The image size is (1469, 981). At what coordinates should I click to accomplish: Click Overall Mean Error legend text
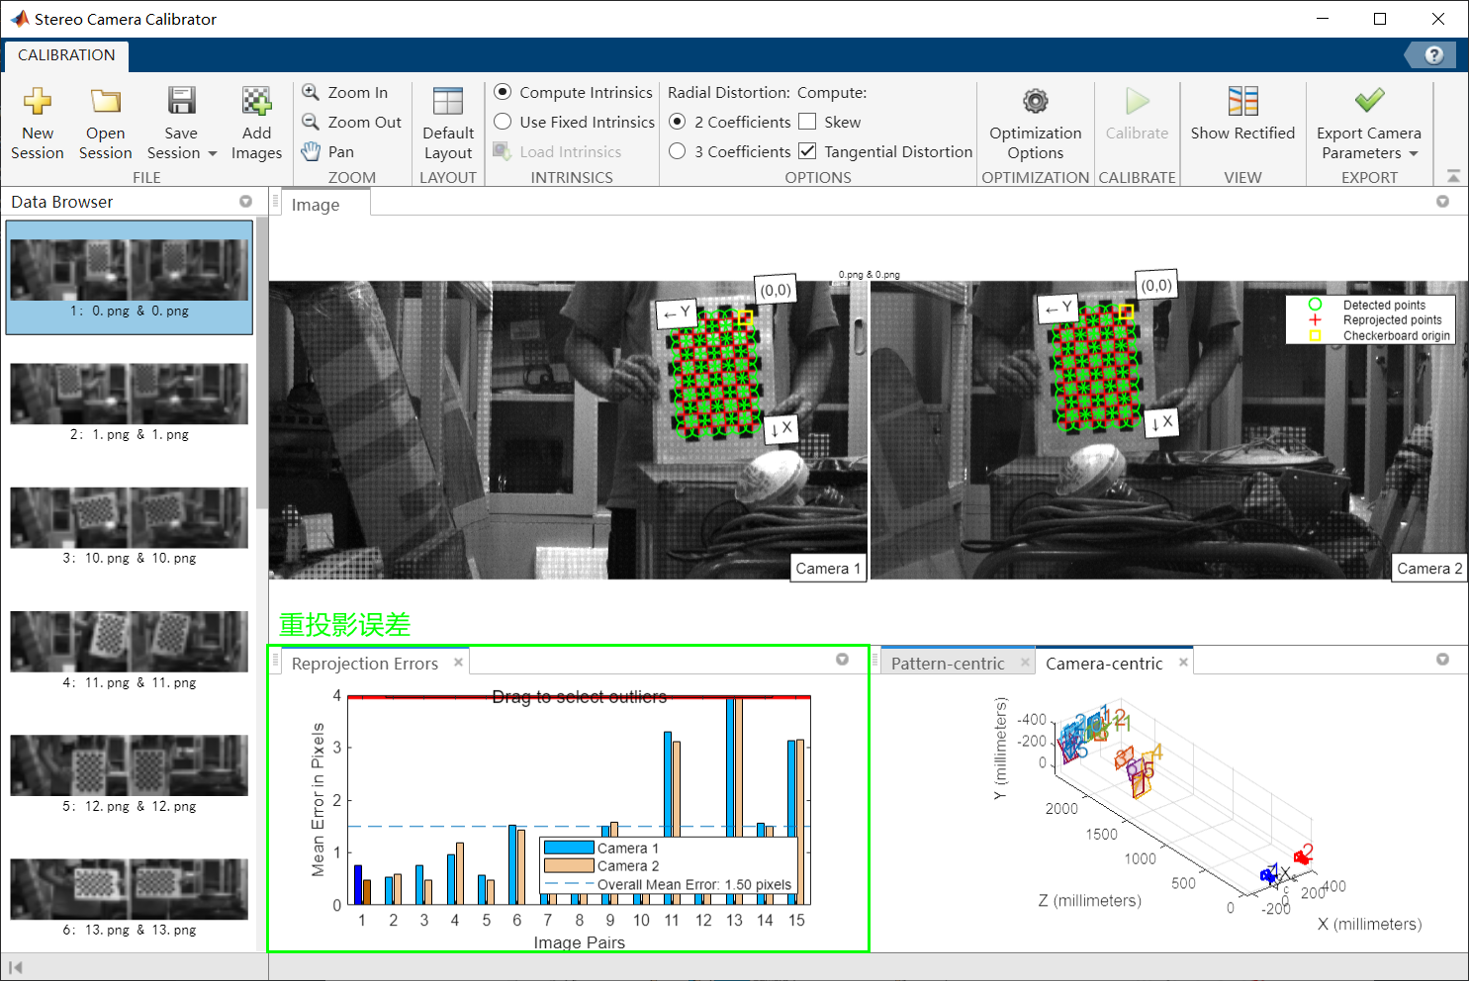[694, 884]
